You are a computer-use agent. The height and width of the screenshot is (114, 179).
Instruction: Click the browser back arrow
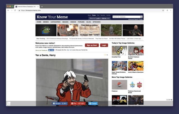[x=8, y=10]
